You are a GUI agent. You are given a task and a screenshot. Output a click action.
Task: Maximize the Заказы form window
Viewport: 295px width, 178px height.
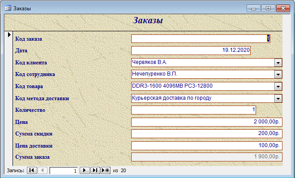(x=268, y=8)
